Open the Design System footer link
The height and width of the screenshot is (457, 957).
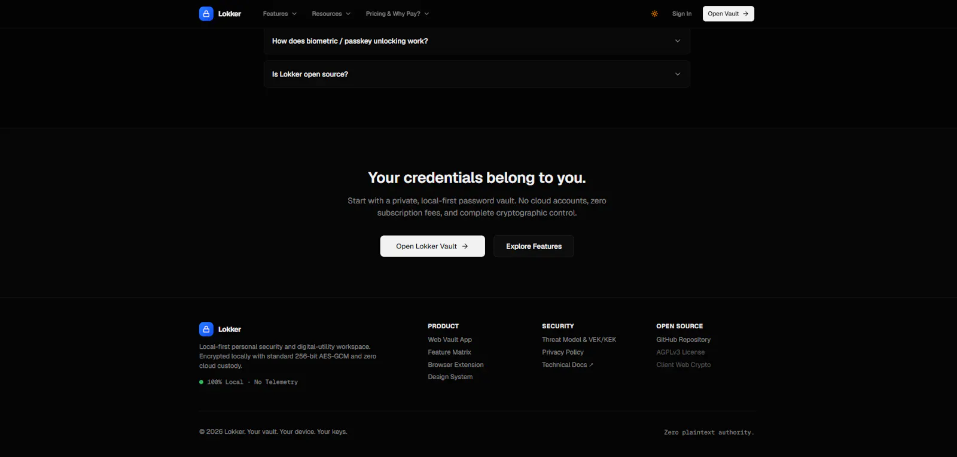click(x=450, y=377)
